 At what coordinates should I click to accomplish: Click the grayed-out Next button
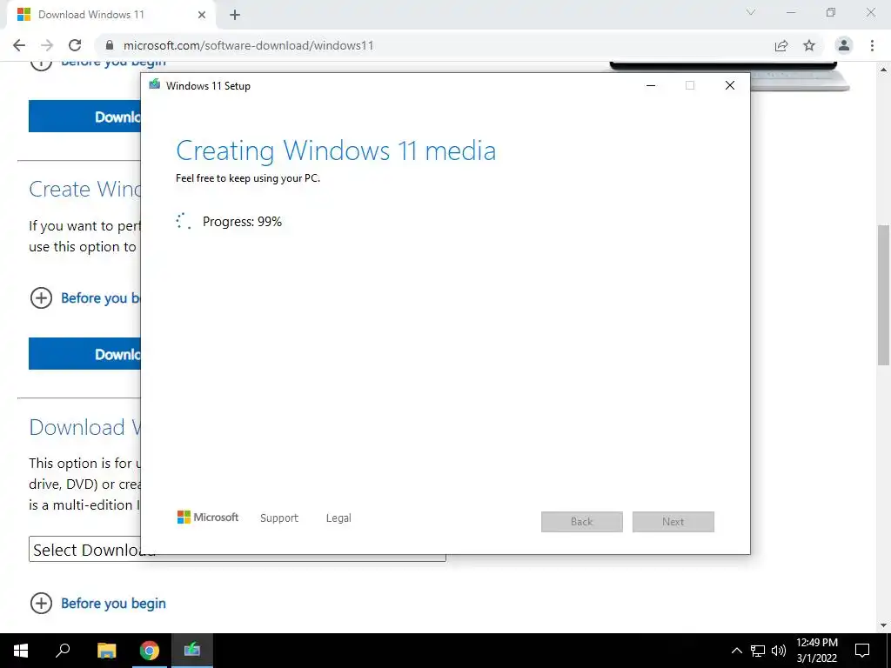pyautogui.click(x=673, y=522)
